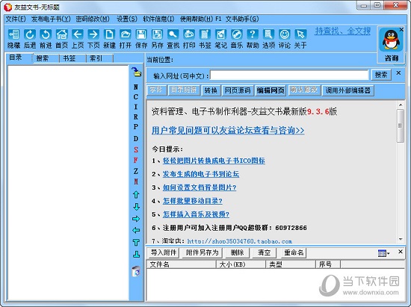This screenshot has width=411, height=307.
Task: Open the 软件信息(I) menu
Action: pos(158,19)
